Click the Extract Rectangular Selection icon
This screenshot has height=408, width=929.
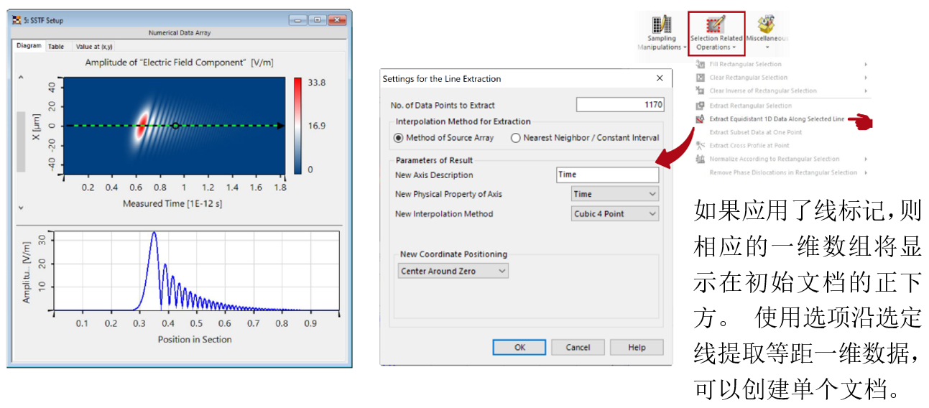coord(700,106)
